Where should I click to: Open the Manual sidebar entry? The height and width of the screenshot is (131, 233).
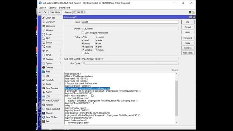(x=49, y=113)
